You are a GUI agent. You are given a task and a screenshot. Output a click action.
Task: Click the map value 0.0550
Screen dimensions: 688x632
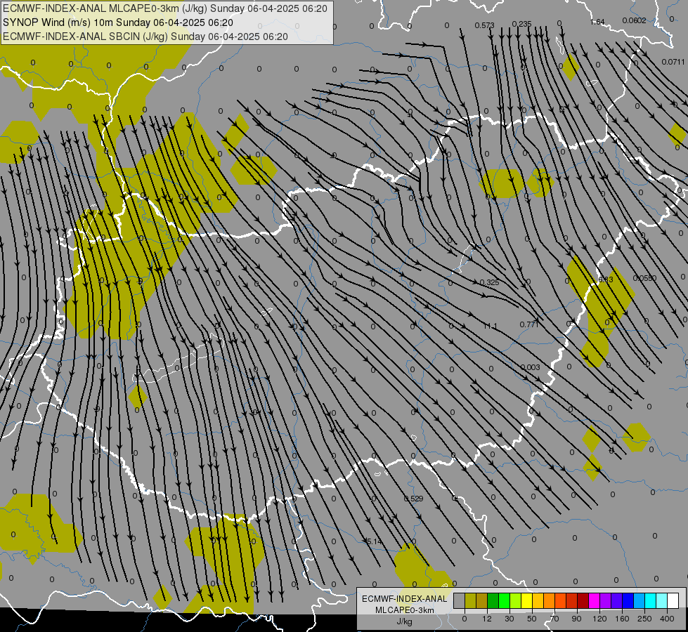644,278
